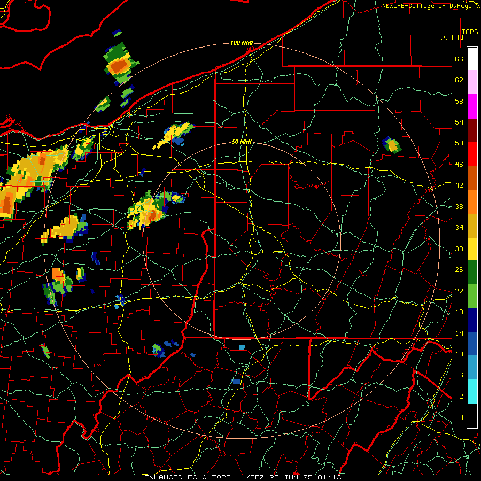The height and width of the screenshot is (481, 481).
Task: Click the small light-blue echo just south of the horizontal state border
Action: click(x=242, y=347)
